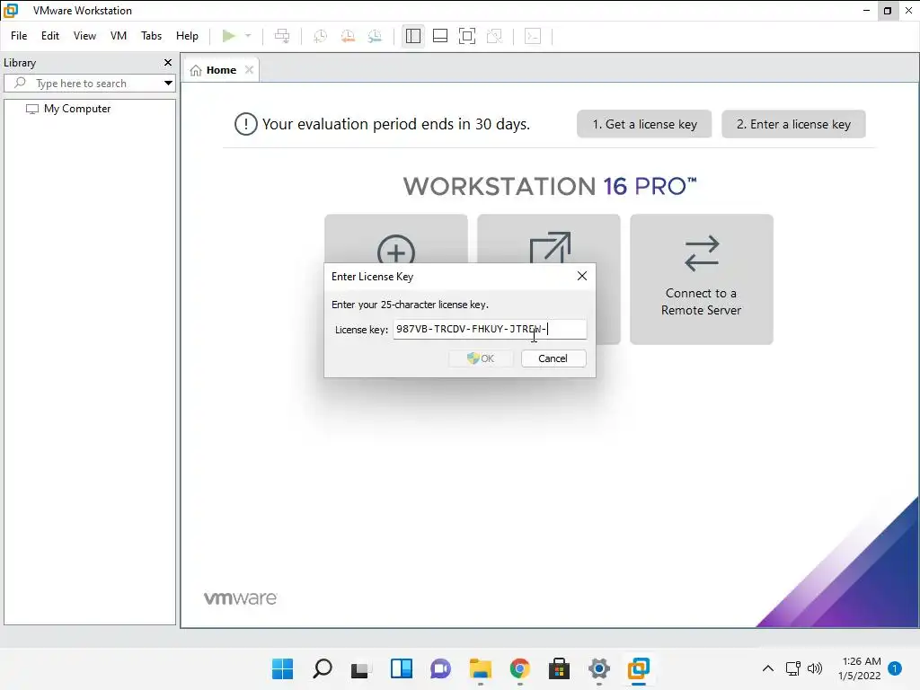Cancel the Enter License Key dialog

click(x=553, y=358)
